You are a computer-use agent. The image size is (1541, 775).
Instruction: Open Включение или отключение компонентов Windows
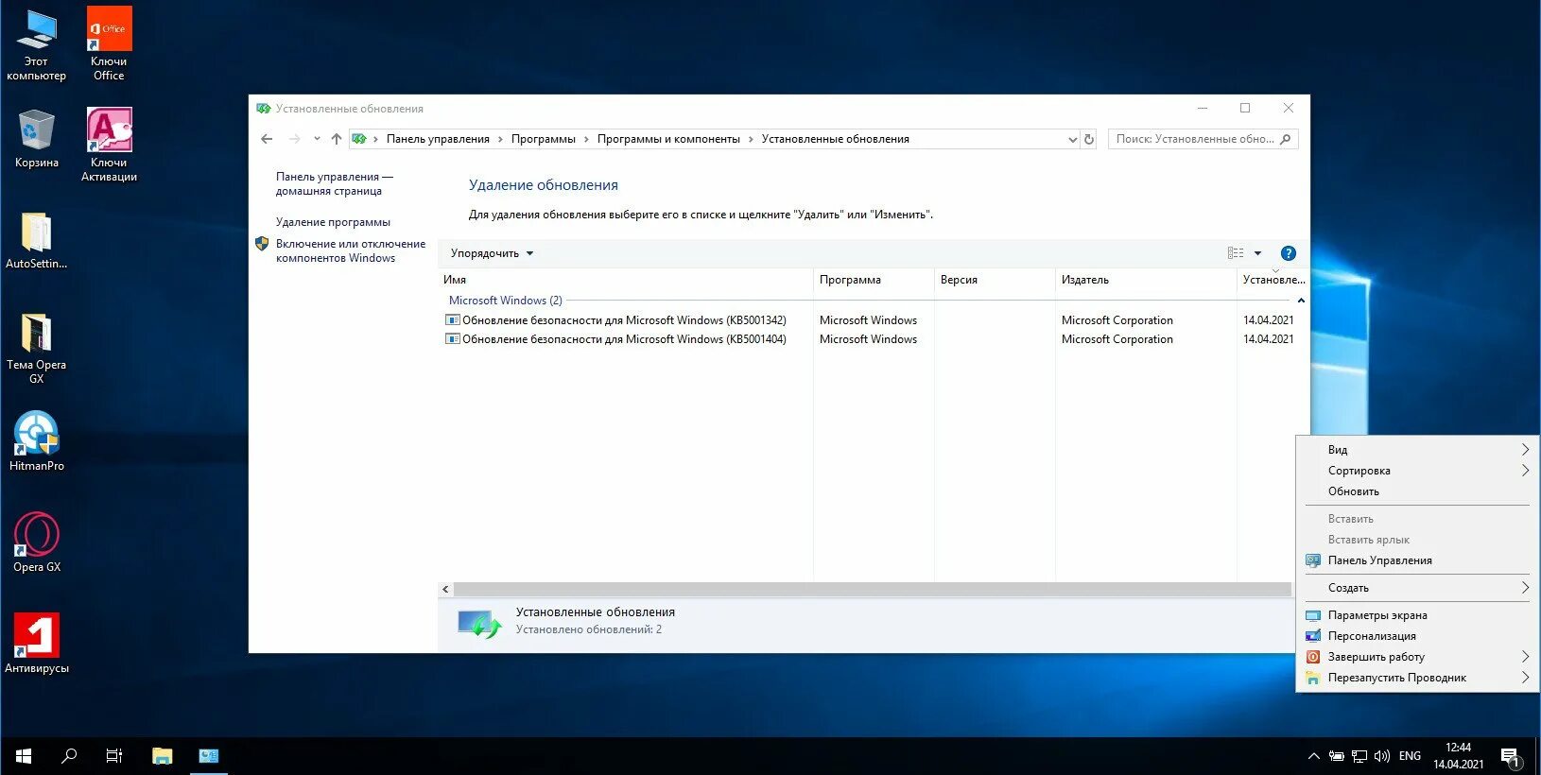tap(350, 250)
